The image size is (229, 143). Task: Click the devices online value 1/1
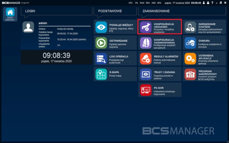pos(59,45)
